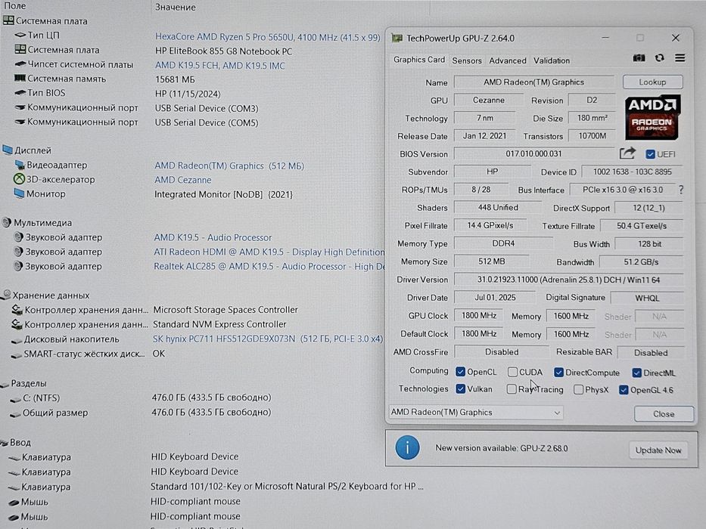Image resolution: width=706 pixels, height=529 pixels.
Task: Click the Тип ЦП row icon
Action: point(20,35)
